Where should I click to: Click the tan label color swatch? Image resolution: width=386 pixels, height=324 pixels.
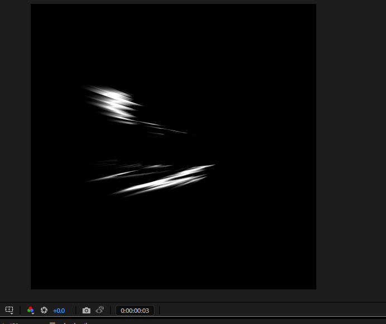pyautogui.click(x=52, y=322)
